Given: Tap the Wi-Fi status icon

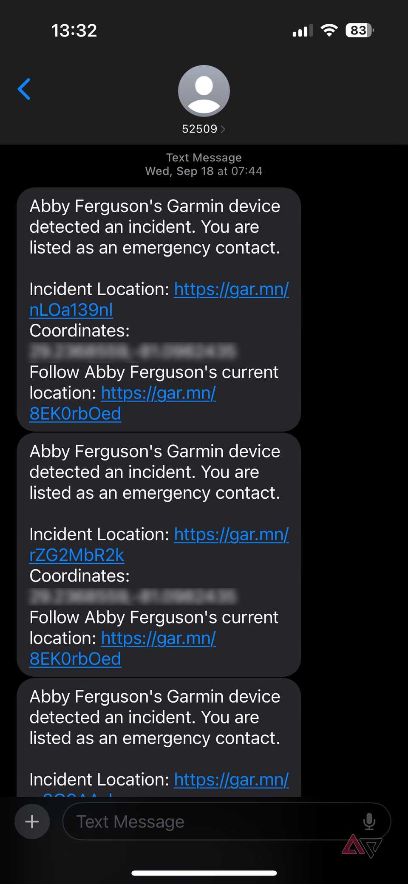Looking at the screenshot, I should (329, 30).
